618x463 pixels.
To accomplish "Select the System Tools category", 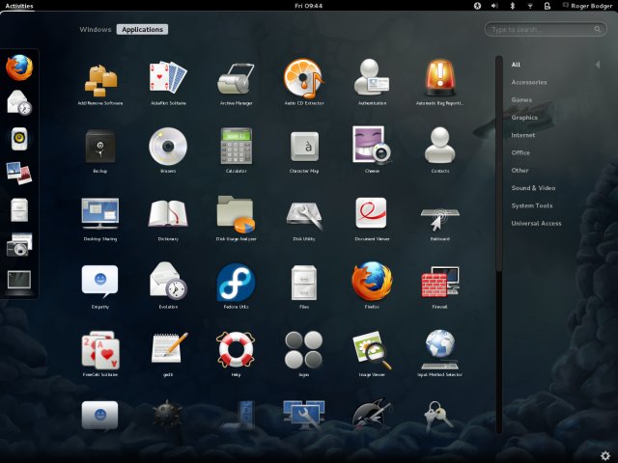I will tap(532, 205).
